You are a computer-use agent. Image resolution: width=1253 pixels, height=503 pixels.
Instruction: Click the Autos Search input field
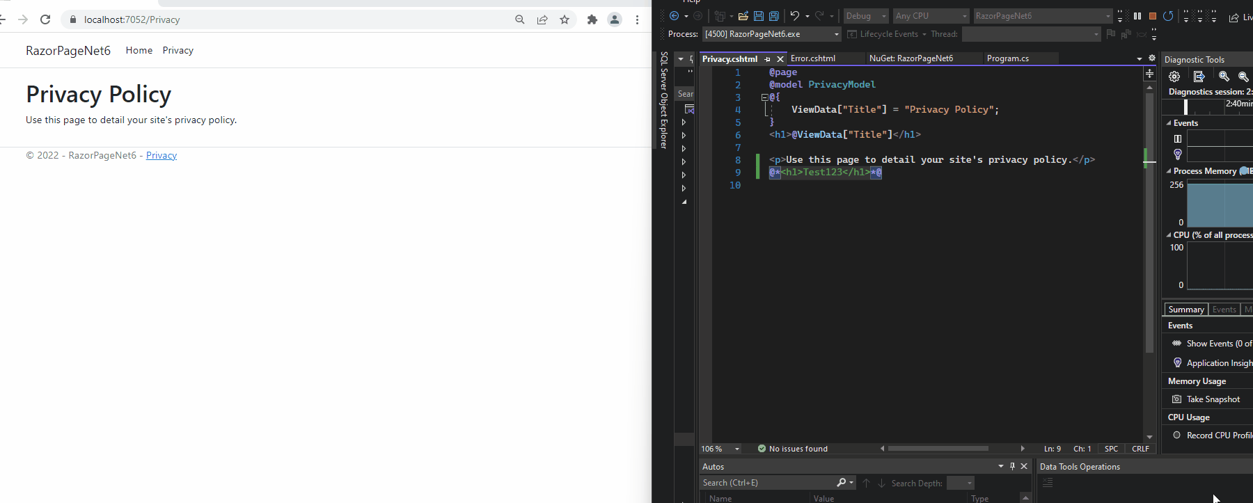pos(769,483)
